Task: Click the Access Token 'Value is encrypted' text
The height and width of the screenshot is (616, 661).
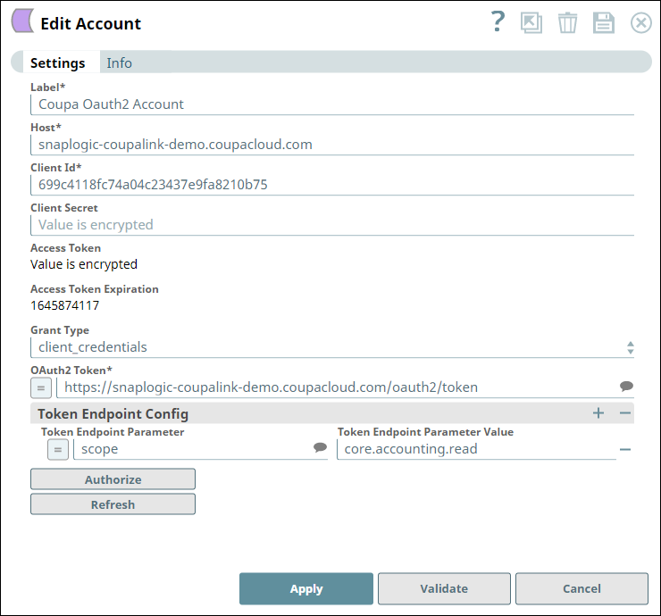Action: click(84, 264)
